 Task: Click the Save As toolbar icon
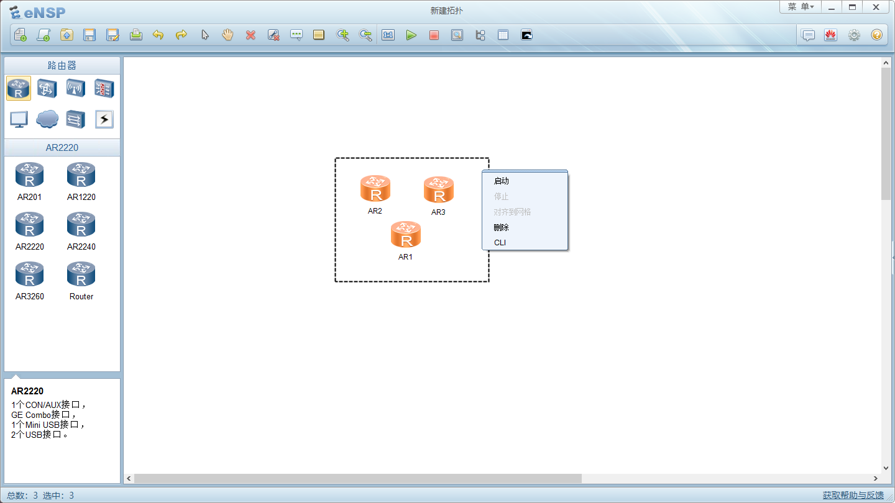(112, 35)
